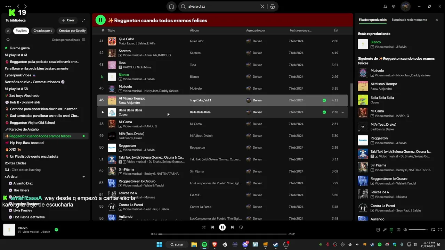Mute with the speaker volume icon
Image resolution: width=445 pixels, height=250 pixels.
[405, 230]
